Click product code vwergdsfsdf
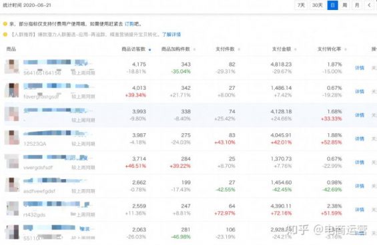Image resolution: width=377 pixels, height=245 pixels. click(x=38, y=168)
